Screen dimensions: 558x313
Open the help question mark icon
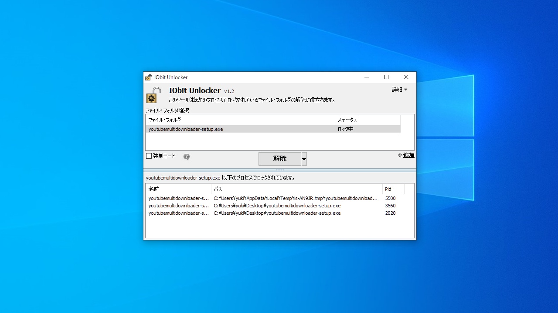point(187,157)
